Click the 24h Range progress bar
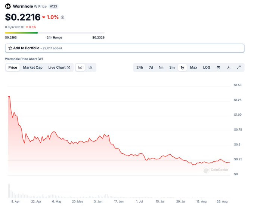Image resolution: width=254 pixels, height=207 pixels. pyautogui.click(x=55, y=33)
